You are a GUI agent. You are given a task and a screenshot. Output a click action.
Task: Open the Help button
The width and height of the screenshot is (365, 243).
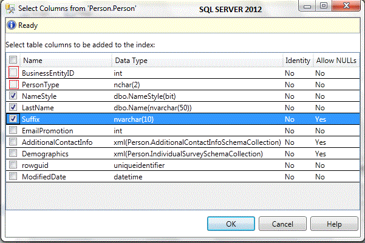[334, 224]
